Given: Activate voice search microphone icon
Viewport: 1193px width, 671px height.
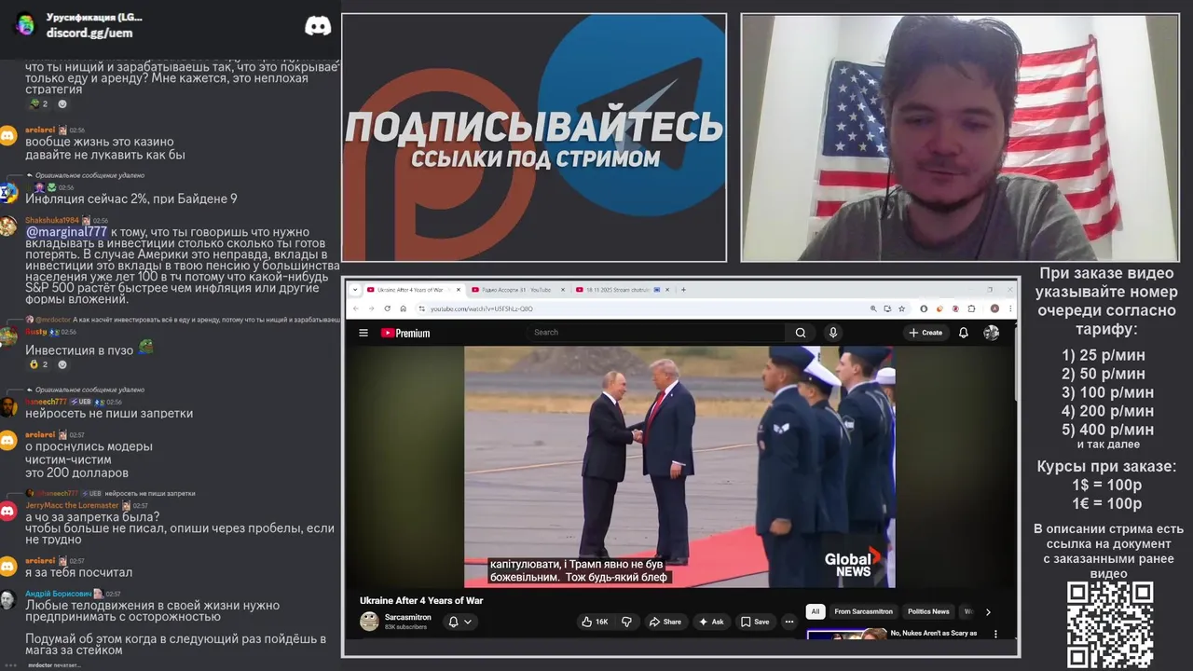Looking at the screenshot, I should click(833, 333).
